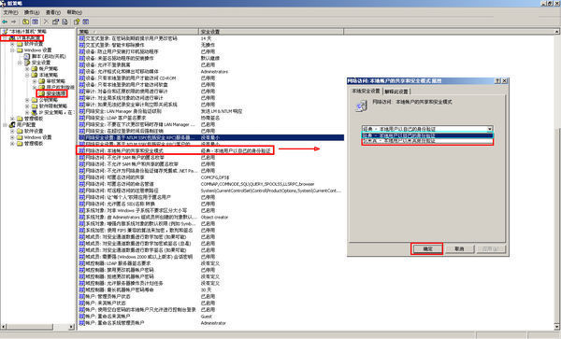Select policy '网络安全: LAN Manager 身份验证级别'
Image resolution: width=561 pixels, height=339 pixels.
[x=123, y=111]
